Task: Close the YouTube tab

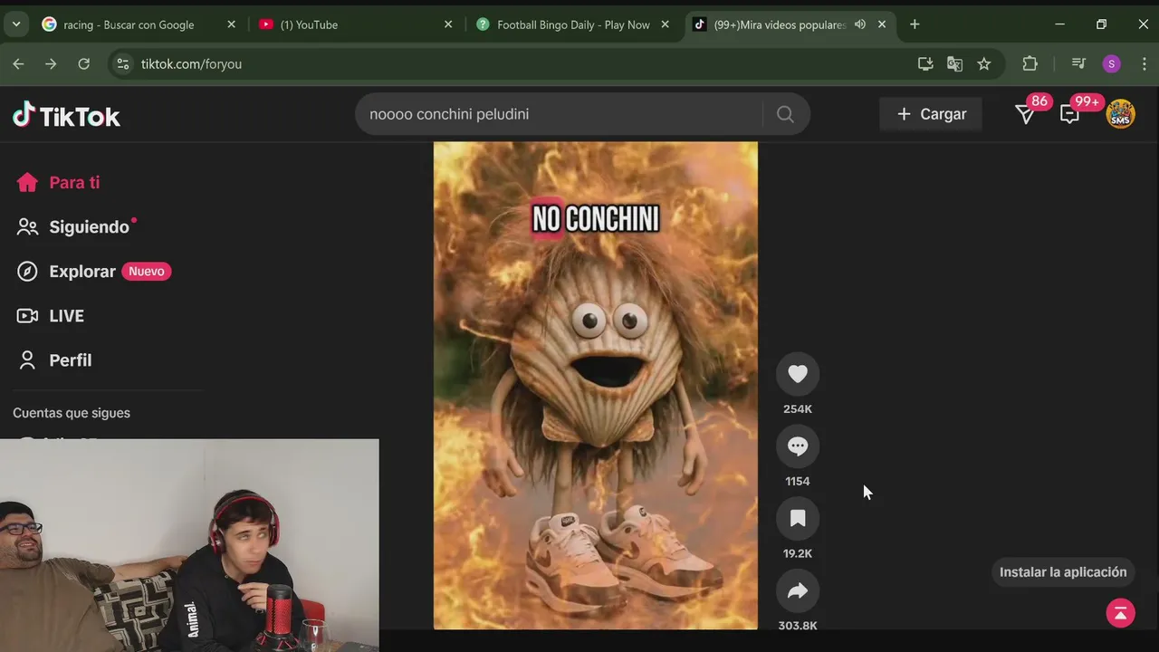Action: pos(447,24)
